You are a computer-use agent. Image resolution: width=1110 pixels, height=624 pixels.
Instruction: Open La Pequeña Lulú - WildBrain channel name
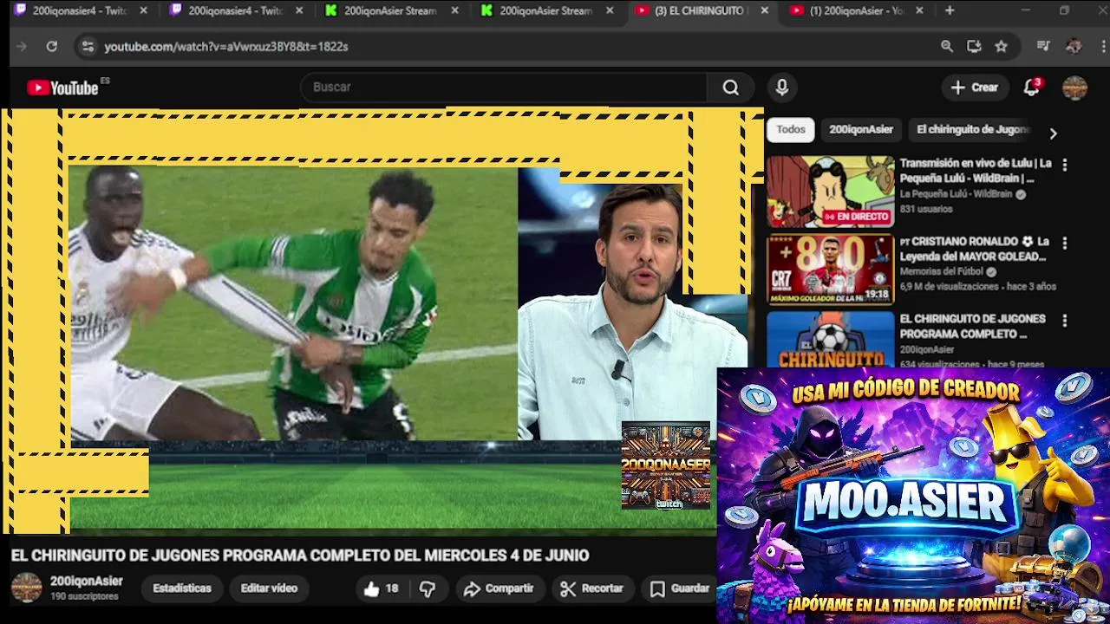[x=956, y=195]
